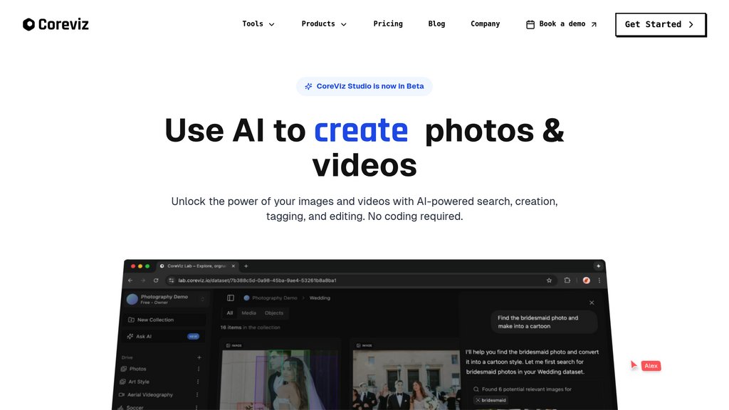The width and height of the screenshot is (729, 410).
Task: Switch to the Objects tab
Action: click(x=273, y=313)
